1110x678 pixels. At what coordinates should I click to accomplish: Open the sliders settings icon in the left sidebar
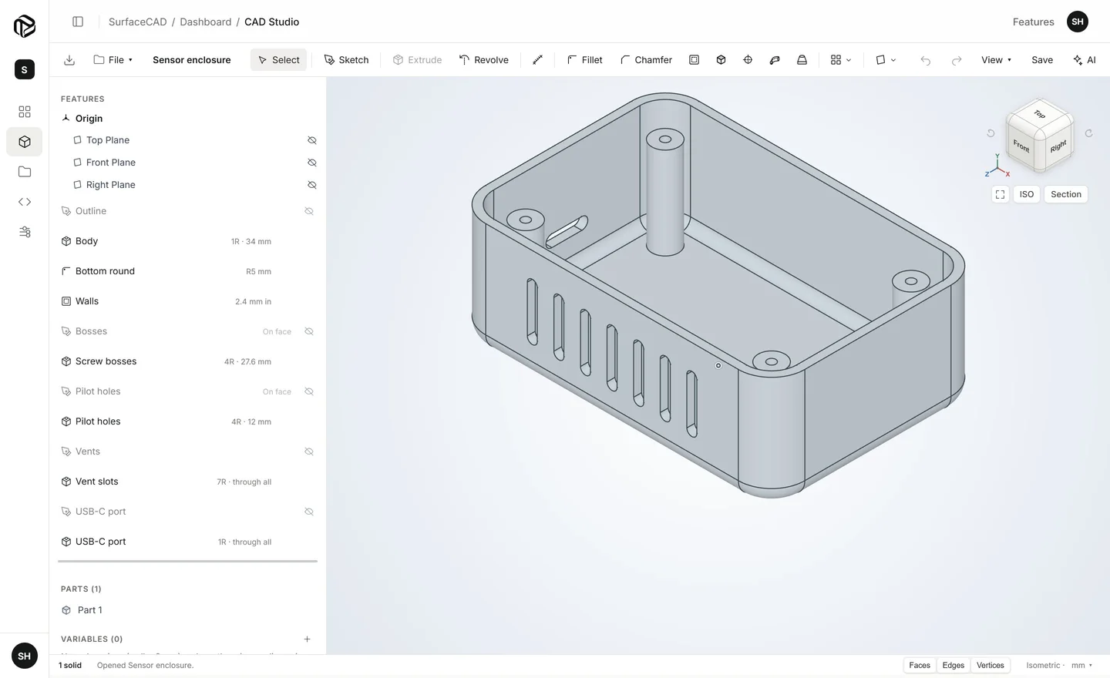[x=25, y=232]
